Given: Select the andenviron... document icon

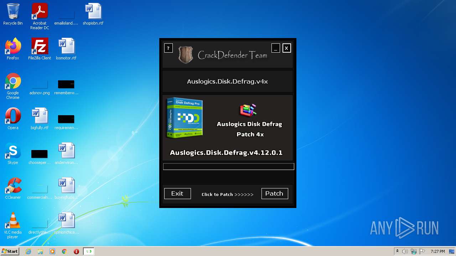Looking at the screenshot, I should [x=66, y=154].
